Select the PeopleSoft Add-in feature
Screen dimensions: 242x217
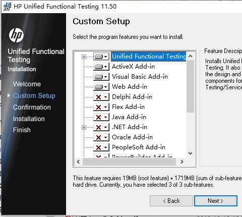tap(139, 147)
